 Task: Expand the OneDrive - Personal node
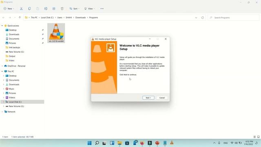2,66
